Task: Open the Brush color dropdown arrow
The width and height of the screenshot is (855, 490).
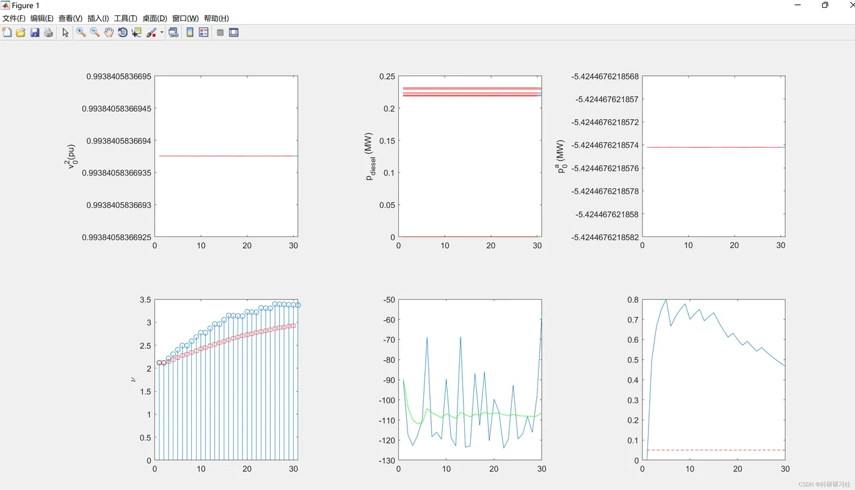Action: 162,33
